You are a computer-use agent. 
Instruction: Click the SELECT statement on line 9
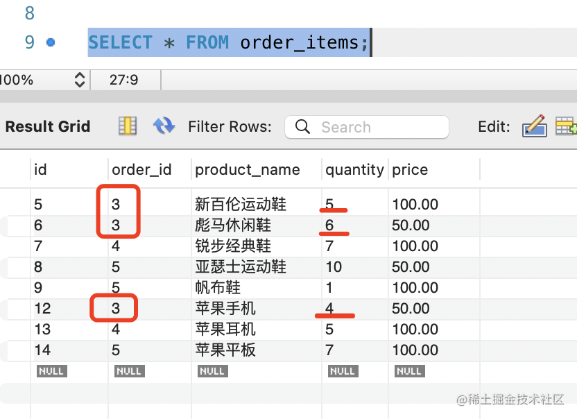(x=228, y=42)
